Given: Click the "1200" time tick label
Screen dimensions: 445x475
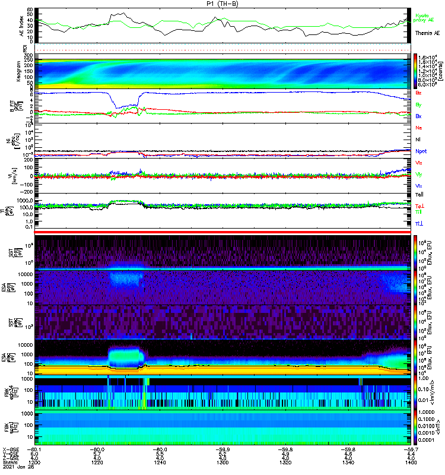Looking at the screenshot, I should click(x=34, y=463).
